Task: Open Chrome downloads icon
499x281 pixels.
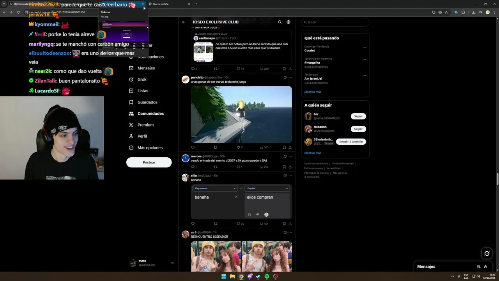Action: pyautogui.click(x=473, y=12)
